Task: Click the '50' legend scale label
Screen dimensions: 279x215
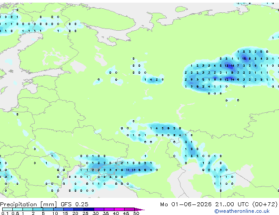Action: coord(136,213)
